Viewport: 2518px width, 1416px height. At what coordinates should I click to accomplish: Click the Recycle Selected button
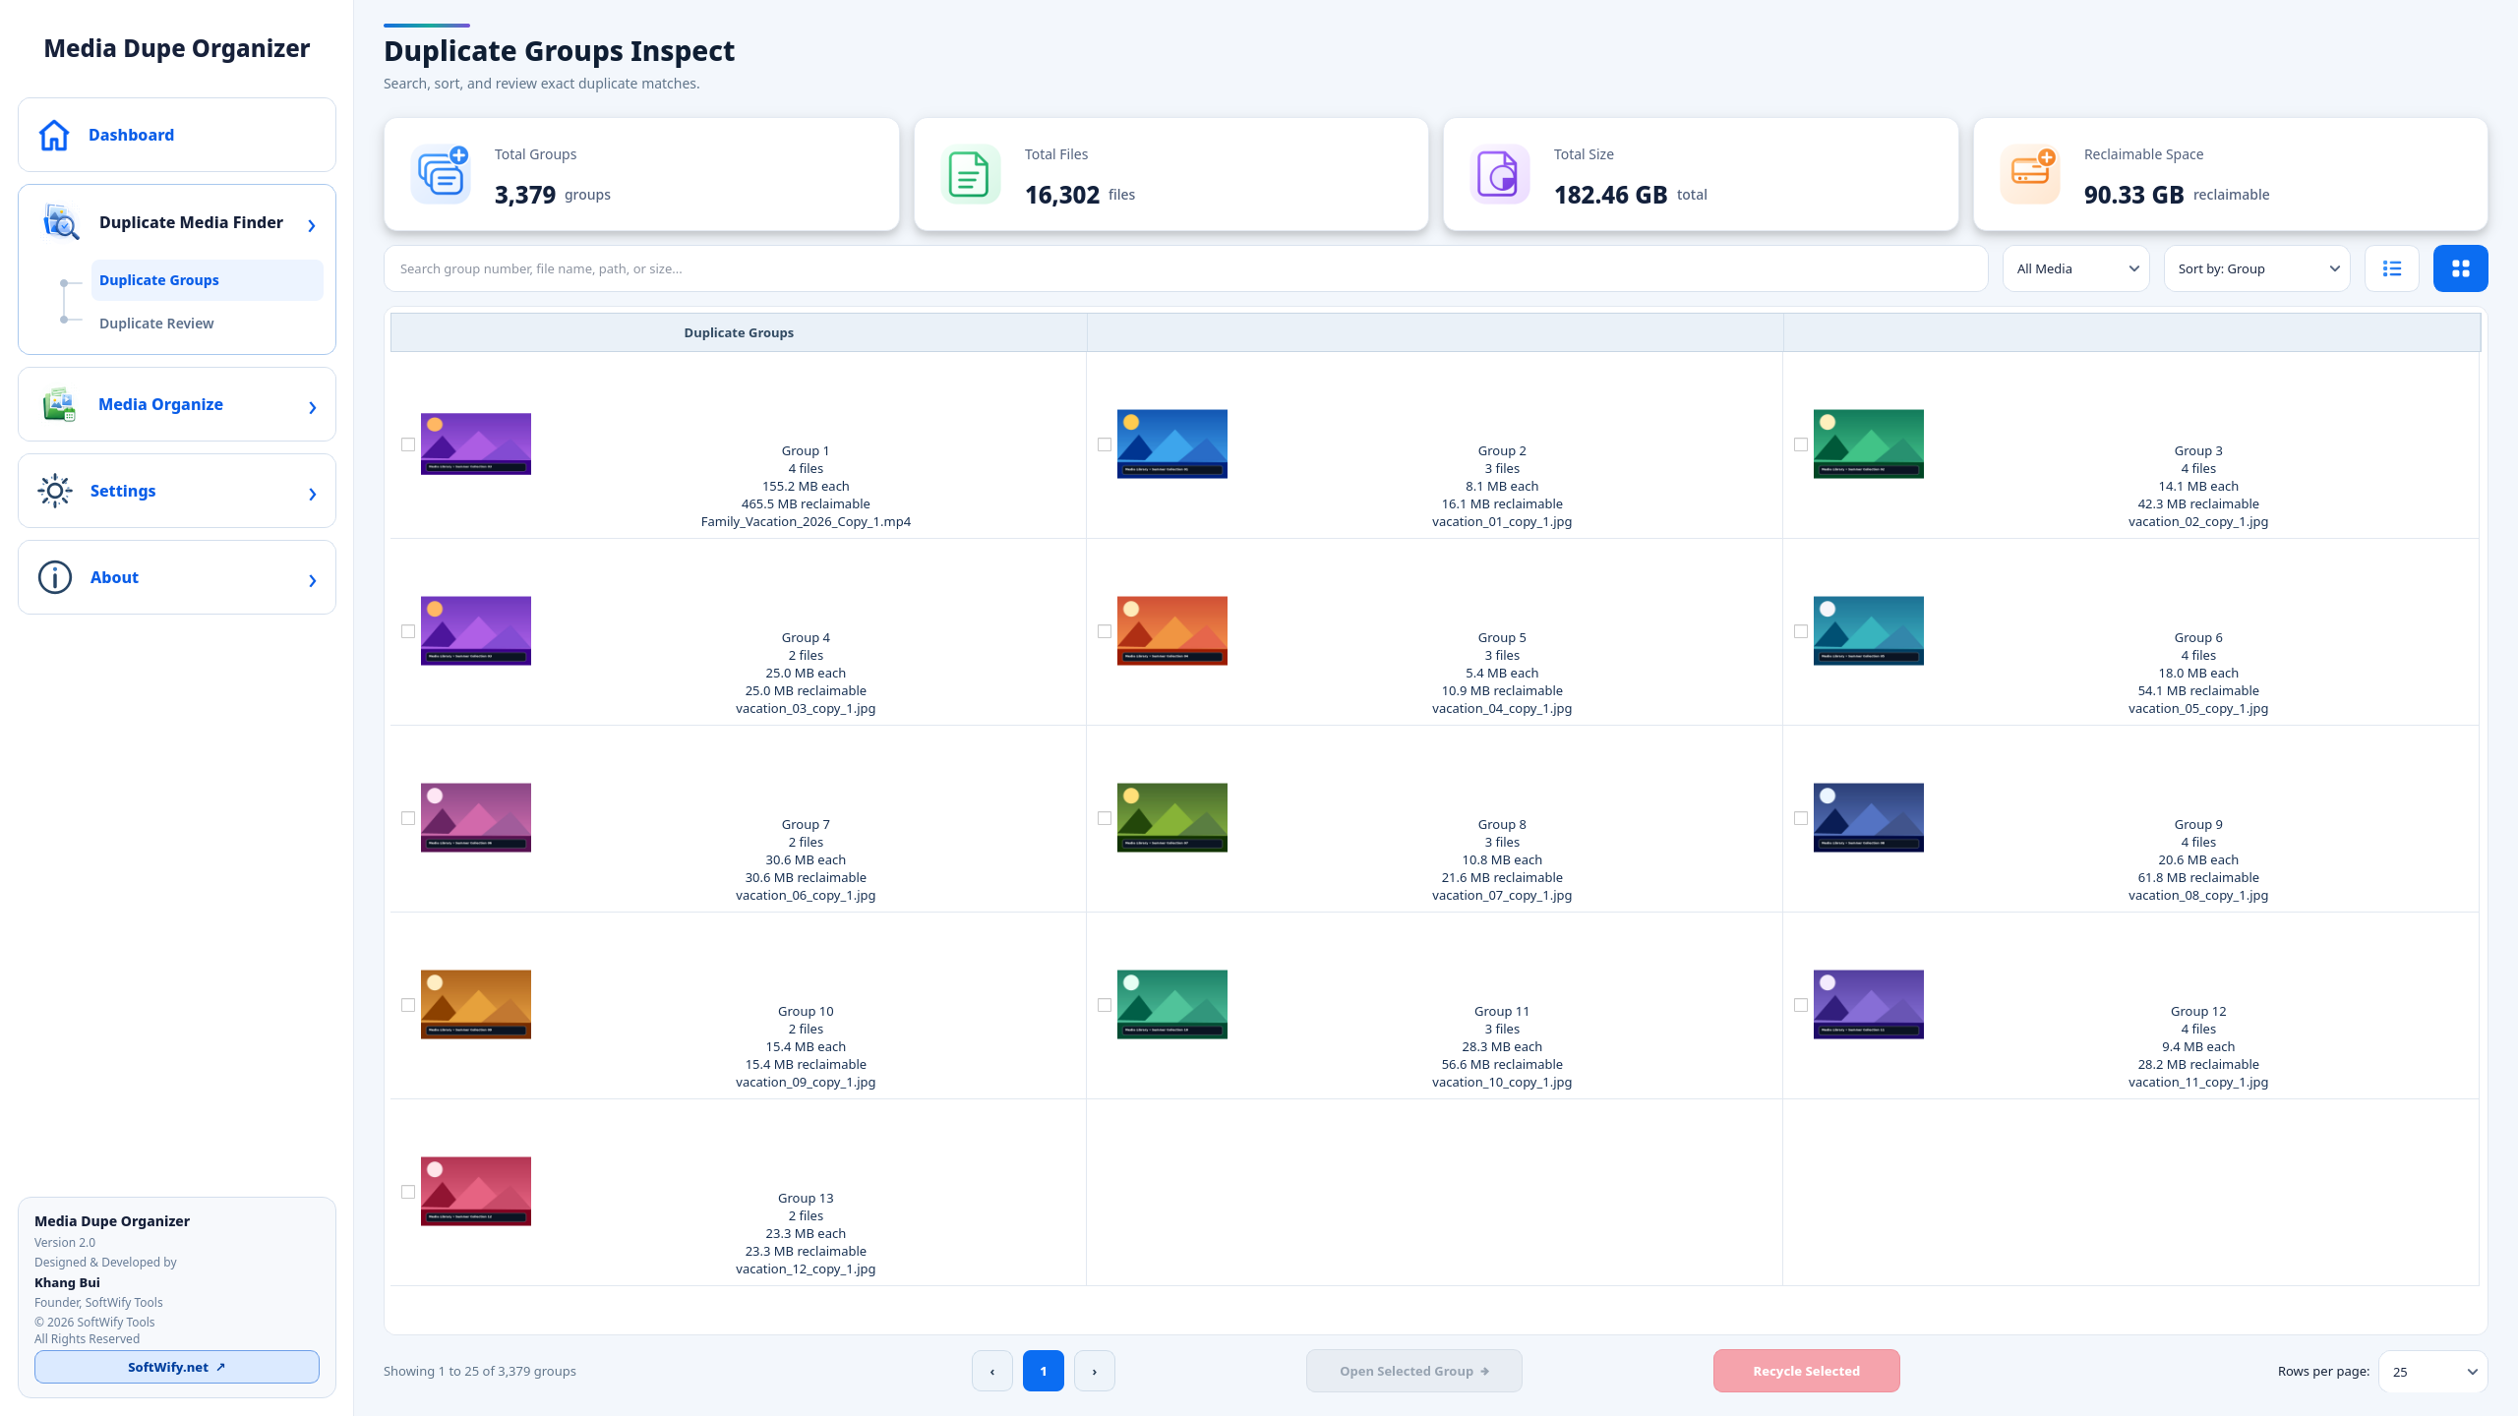tap(1807, 1371)
